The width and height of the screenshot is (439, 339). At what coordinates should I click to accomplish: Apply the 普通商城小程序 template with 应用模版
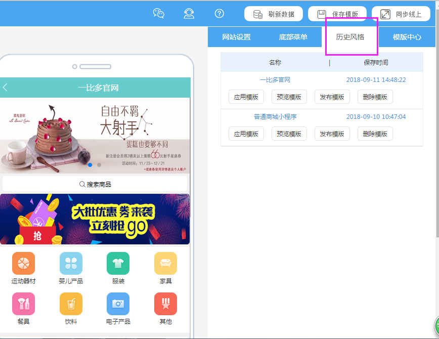[246, 134]
